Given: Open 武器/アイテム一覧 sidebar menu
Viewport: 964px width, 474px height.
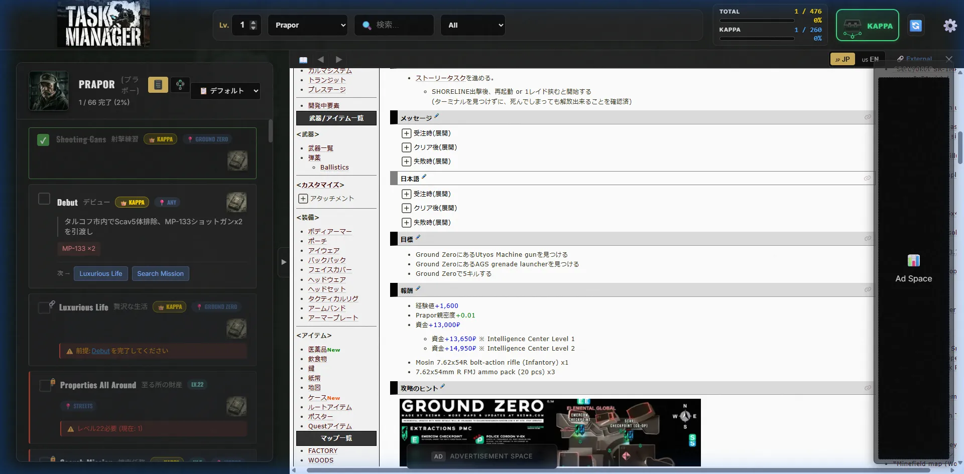Looking at the screenshot, I should click(x=336, y=118).
